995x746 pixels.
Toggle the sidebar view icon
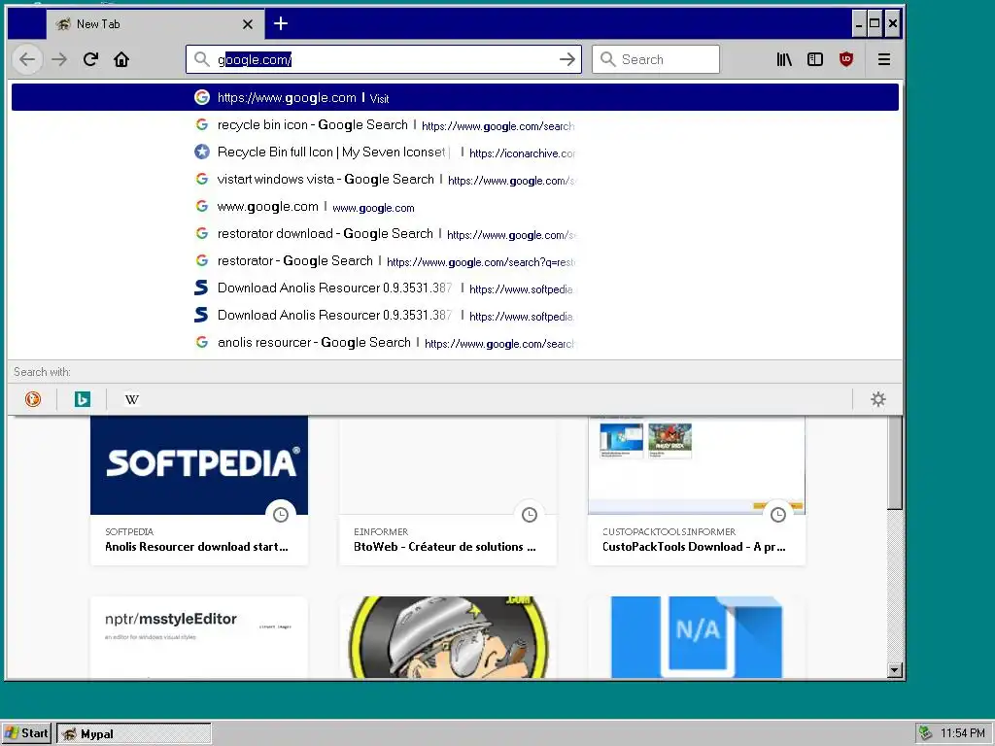(815, 59)
